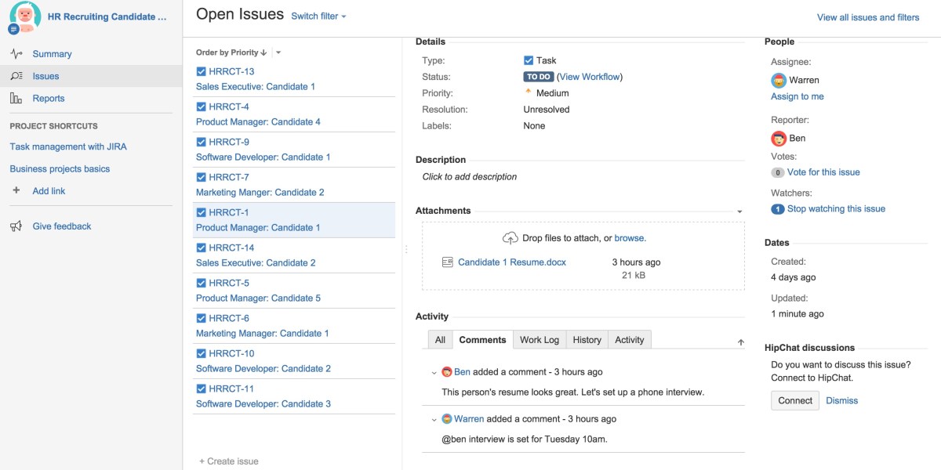The height and width of the screenshot is (470, 941).
Task: Click the task checkbox icon for HRRCT-13
Action: (202, 71)
